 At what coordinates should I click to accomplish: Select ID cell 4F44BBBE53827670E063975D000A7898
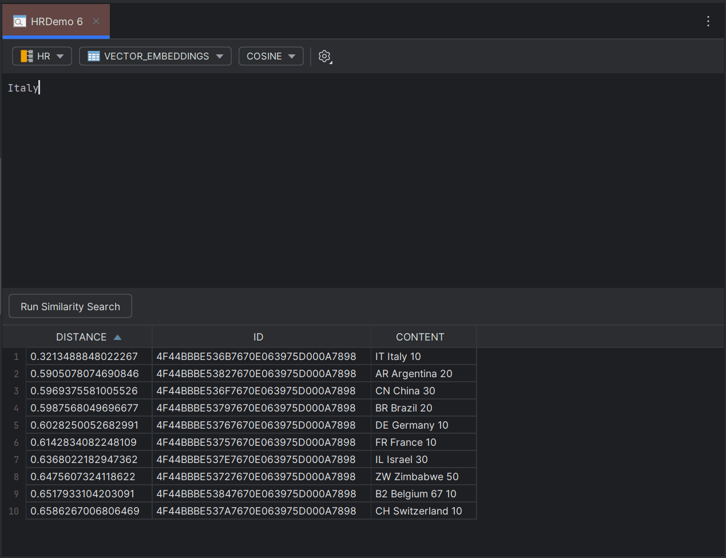261,374
